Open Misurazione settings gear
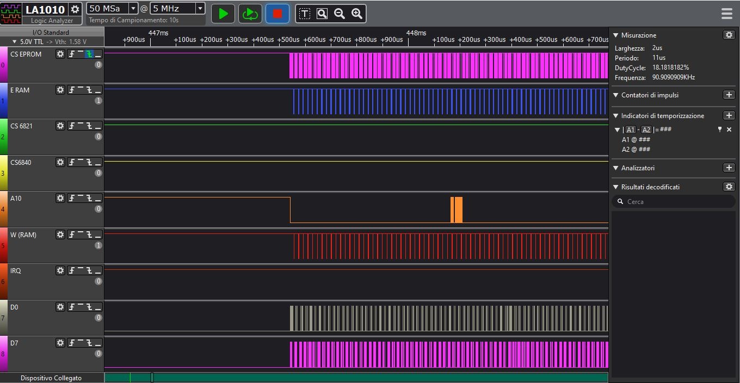 pos(729,35)
